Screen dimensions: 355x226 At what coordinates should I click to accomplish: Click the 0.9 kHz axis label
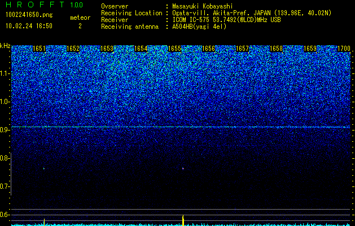4,130
